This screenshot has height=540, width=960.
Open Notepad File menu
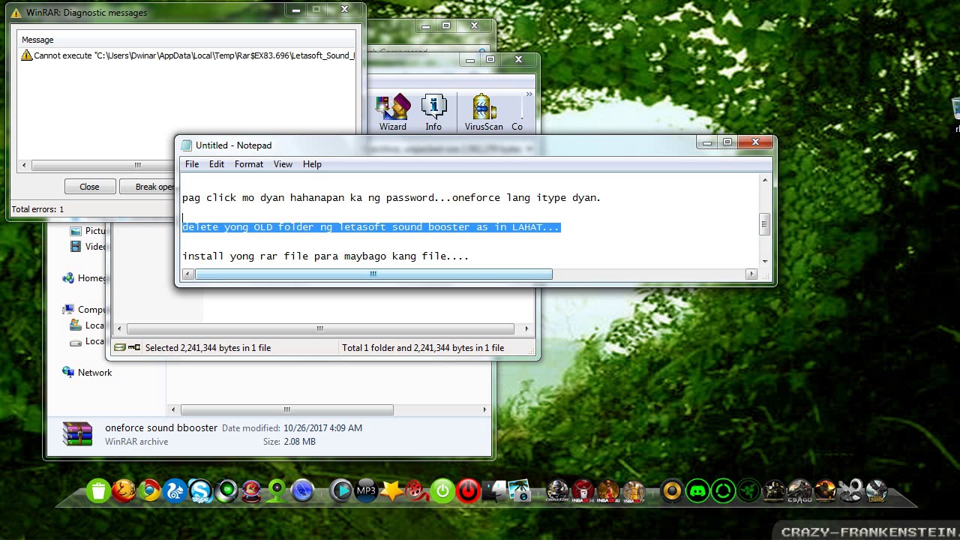click(192, 164)
